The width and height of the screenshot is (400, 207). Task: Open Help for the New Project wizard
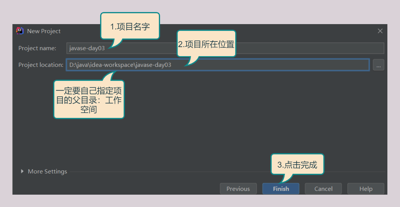(366, 189)
